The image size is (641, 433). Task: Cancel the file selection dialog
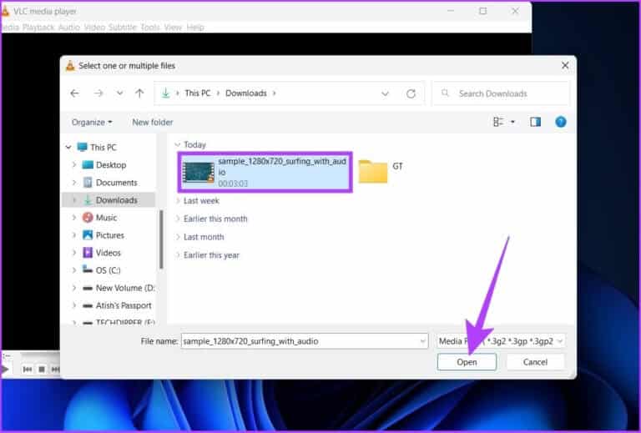click(x=535, y=362)
